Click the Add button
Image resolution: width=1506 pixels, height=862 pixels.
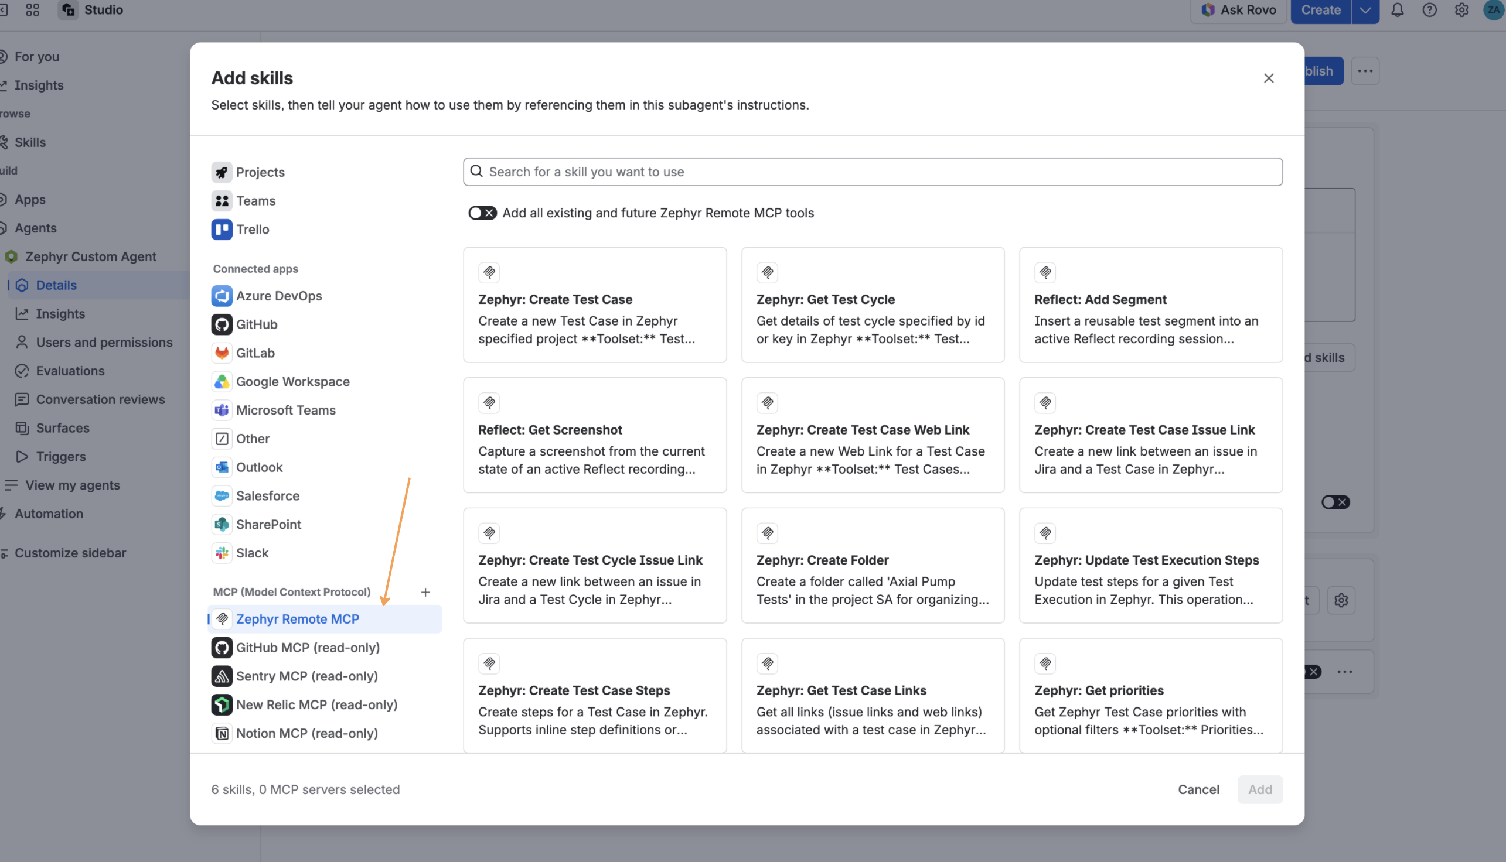pyautogui.click(x=1259, y=789)
